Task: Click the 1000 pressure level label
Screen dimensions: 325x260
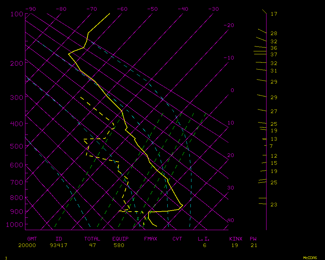Action: (14, 225)
